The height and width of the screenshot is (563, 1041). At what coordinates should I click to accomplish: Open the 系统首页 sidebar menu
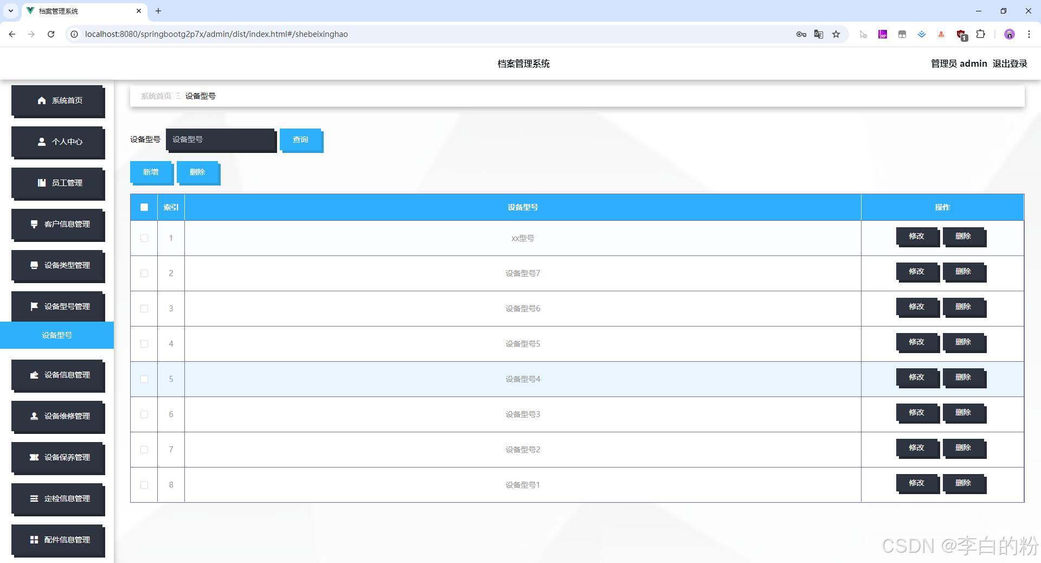pos(58,101)
